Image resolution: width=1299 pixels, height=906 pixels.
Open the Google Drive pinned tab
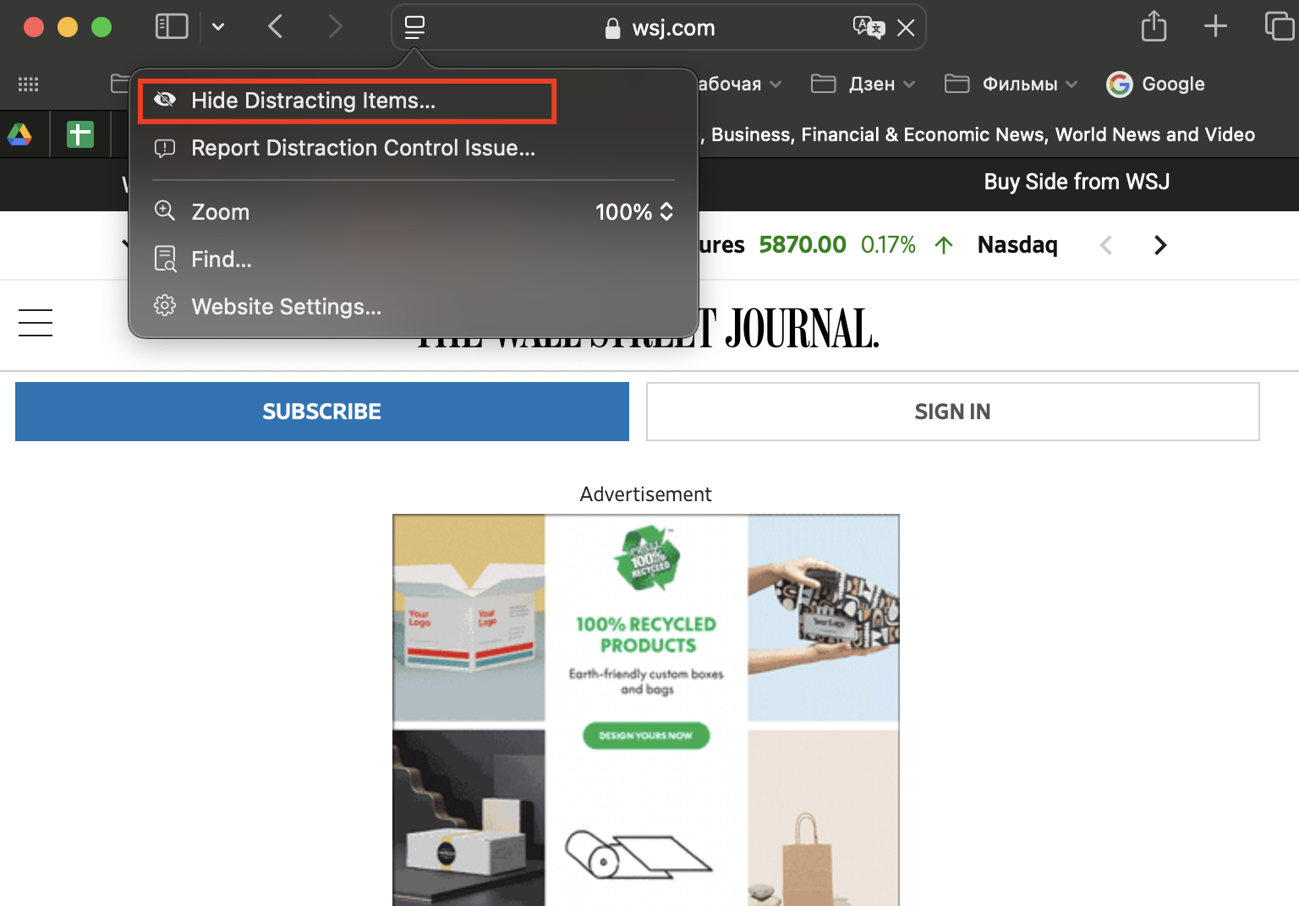coord(20,134)
